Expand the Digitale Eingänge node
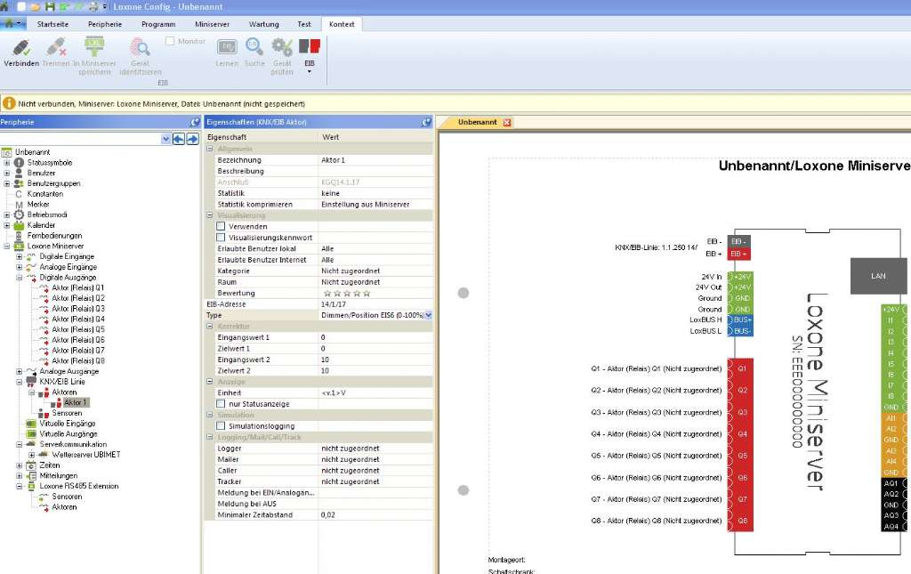This screenshot has height=574, width=911. [20, 256]
